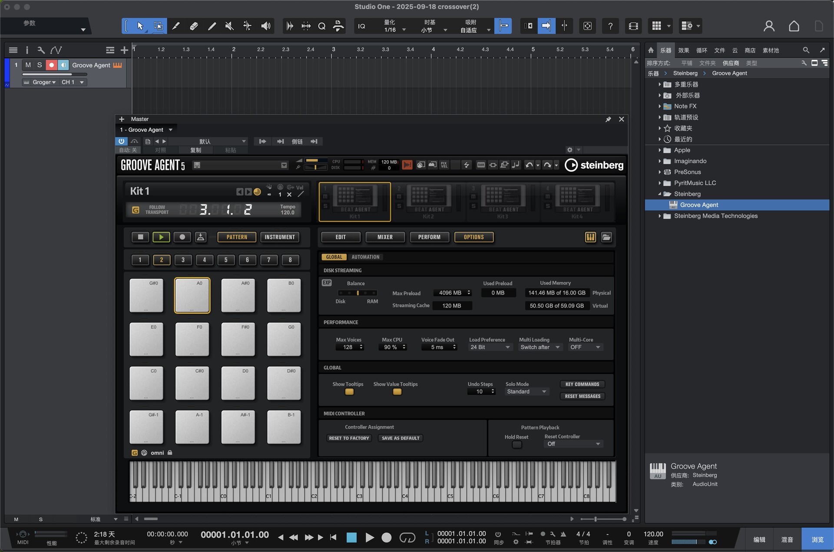Viewport: 834px width, 552px height.
Task: Mute the Groove Agent track
Action: 28,65
